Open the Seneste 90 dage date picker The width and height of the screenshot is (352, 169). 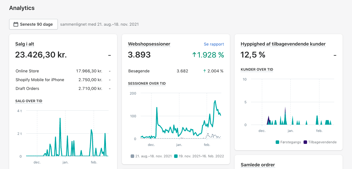tap(33, 24)
